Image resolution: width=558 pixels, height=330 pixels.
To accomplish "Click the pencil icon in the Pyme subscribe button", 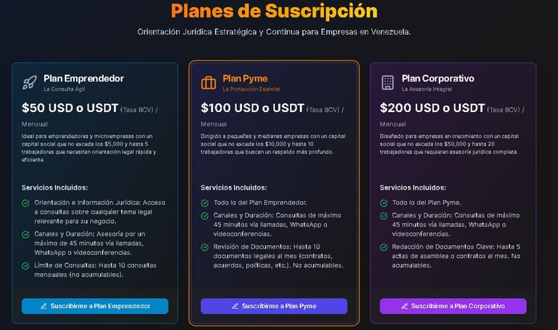I will point(235,306).
